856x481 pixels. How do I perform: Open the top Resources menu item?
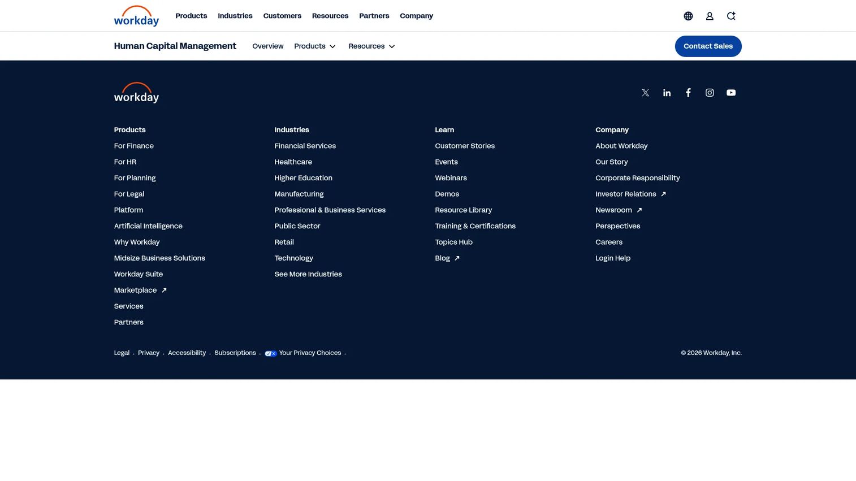click(x=330, y=16)
